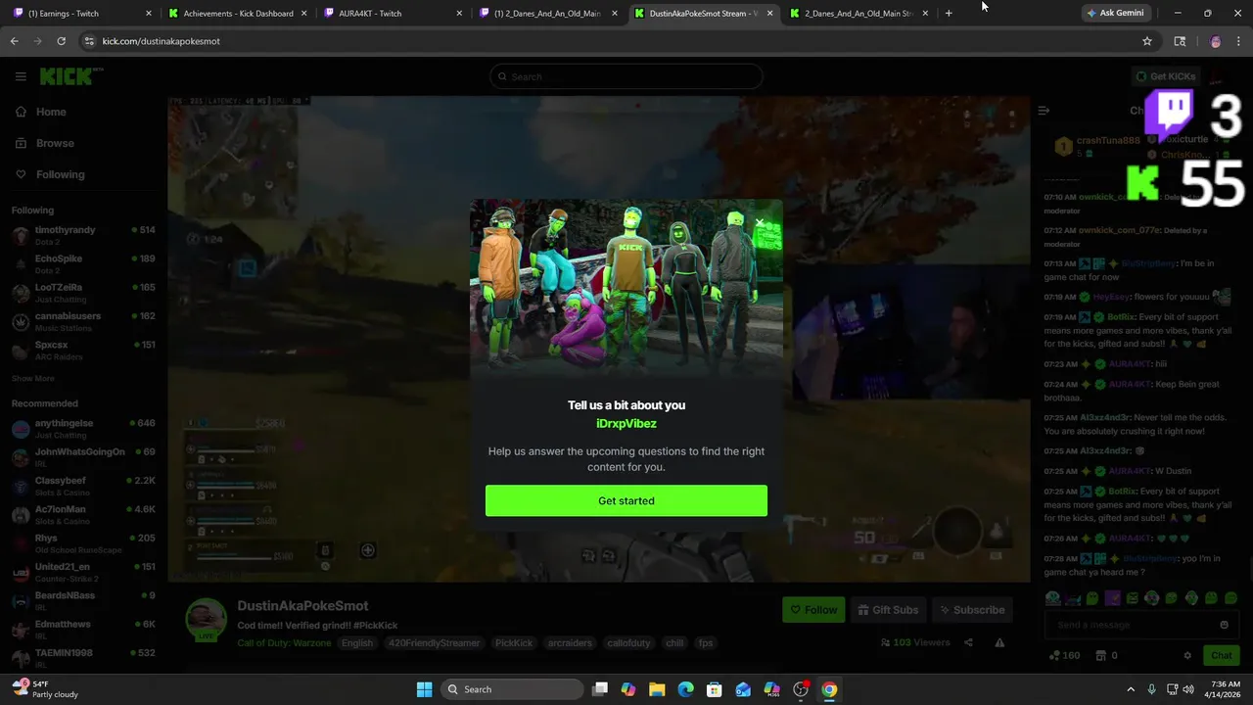
Task: Click Ask Gemini button
Action: point(1116,13)
